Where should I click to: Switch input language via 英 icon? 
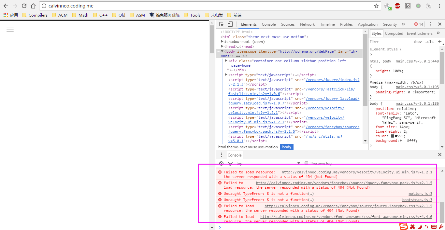[x=412, y=227]
